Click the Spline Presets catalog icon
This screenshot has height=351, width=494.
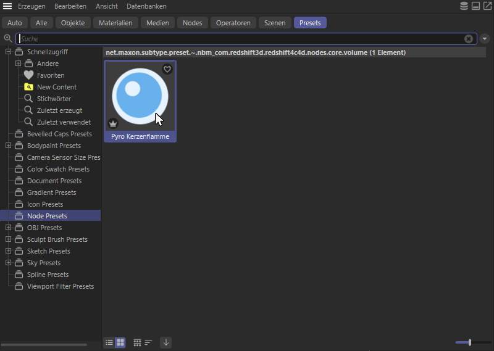19,275
